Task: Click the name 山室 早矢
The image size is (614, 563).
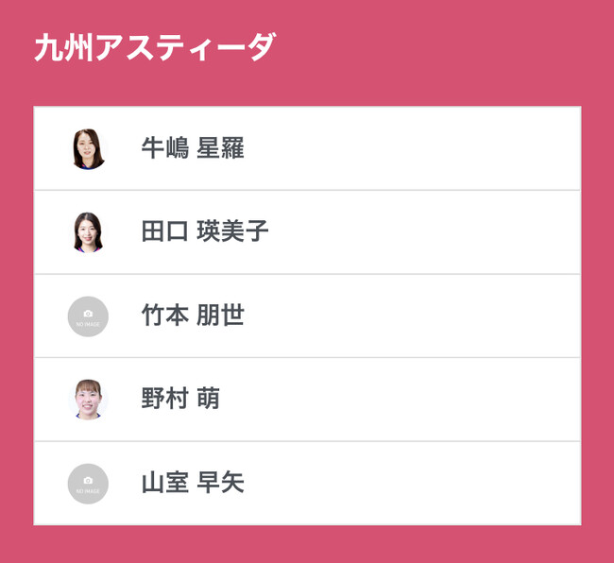Action: 193,484
